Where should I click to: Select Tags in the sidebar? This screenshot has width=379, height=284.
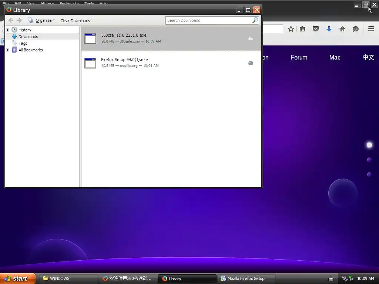(x=23, y=44)
